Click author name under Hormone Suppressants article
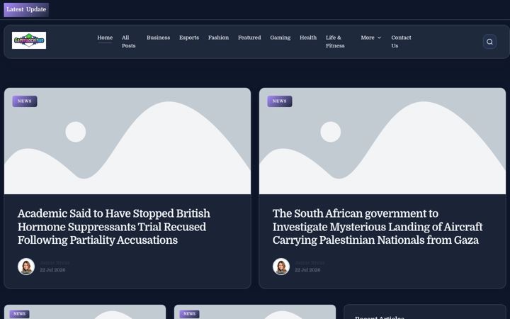 55,263
